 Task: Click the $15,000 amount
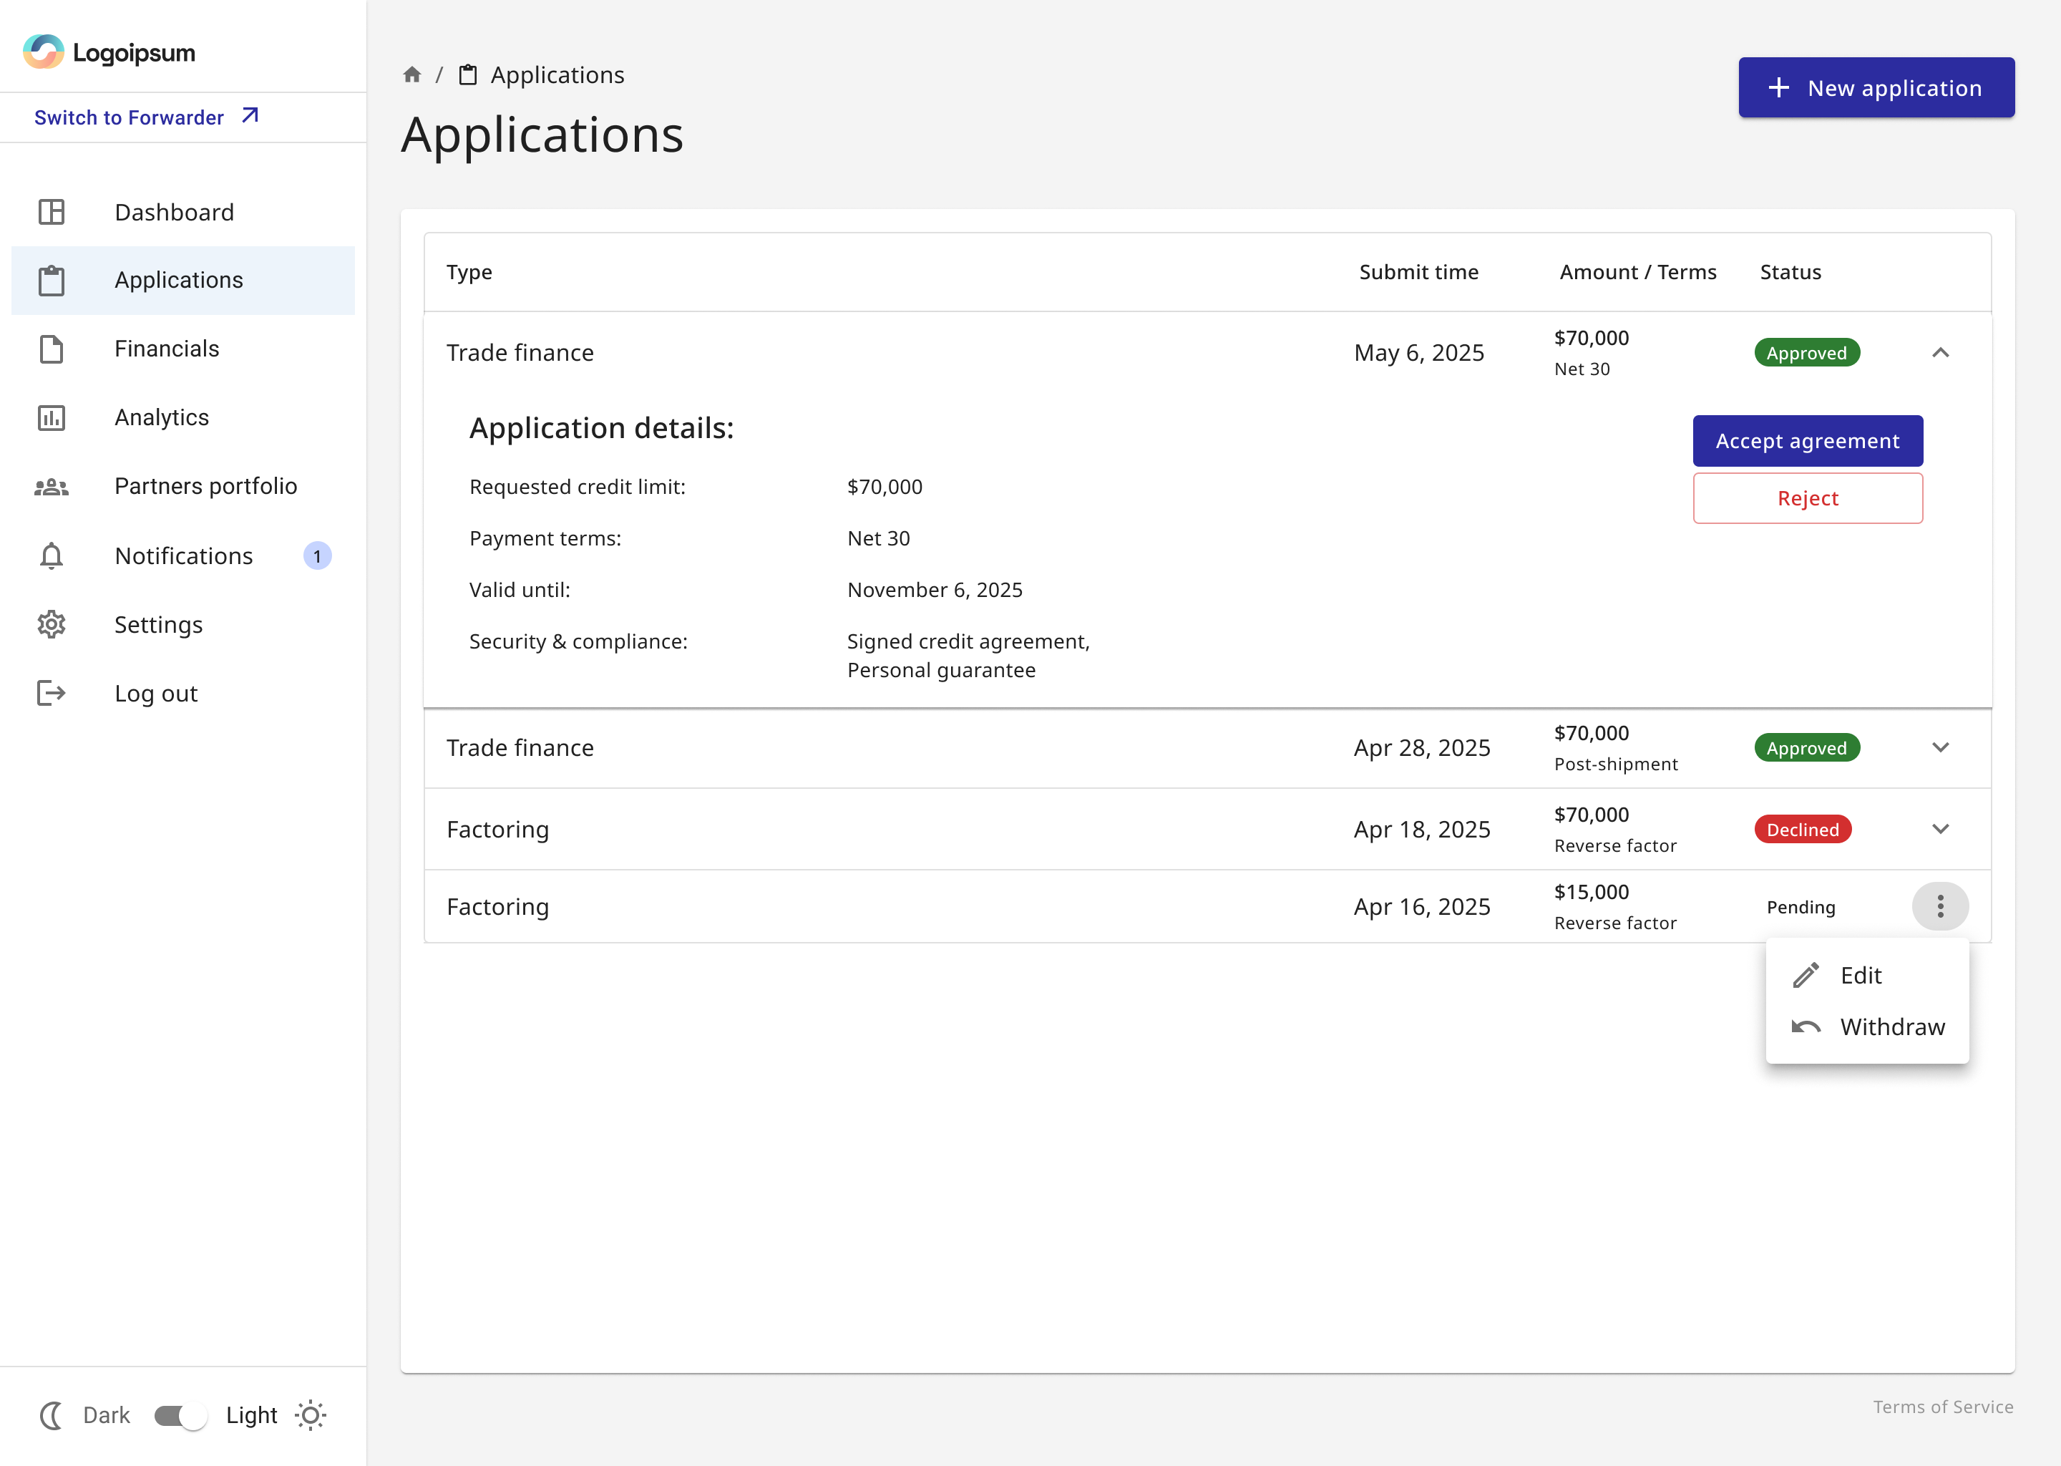pyautogui.click(x=1591, y=892)
